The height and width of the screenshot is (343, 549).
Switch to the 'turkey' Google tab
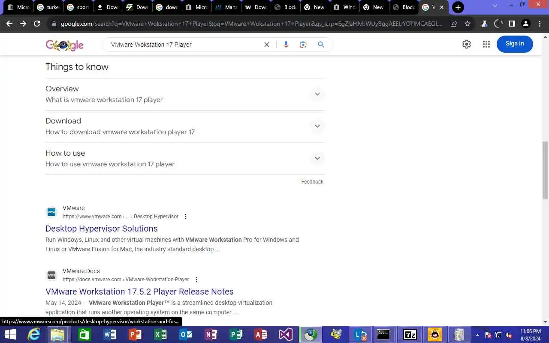coord(48,7)
